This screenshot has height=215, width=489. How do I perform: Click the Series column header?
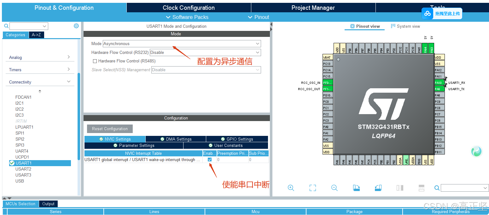(x=55, y=212)
